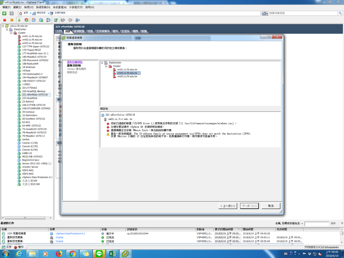Click the red Power Off stop icon
344x258 pixels.
(4, 20)
